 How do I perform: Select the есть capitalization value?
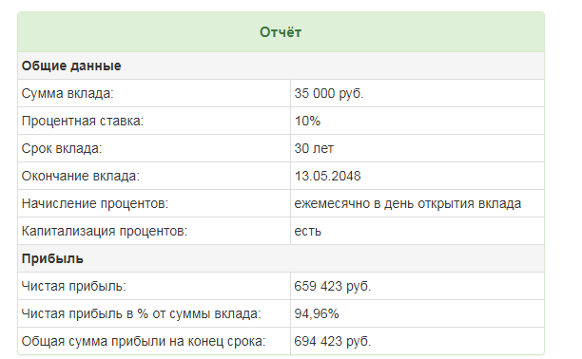click(x=308, y=231)
